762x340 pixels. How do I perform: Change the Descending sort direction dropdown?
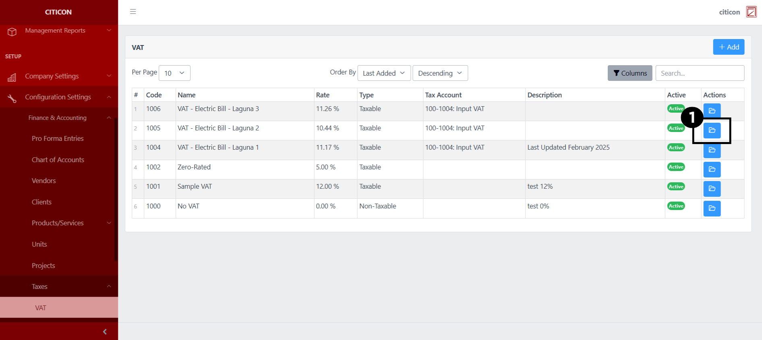point(440,73)
